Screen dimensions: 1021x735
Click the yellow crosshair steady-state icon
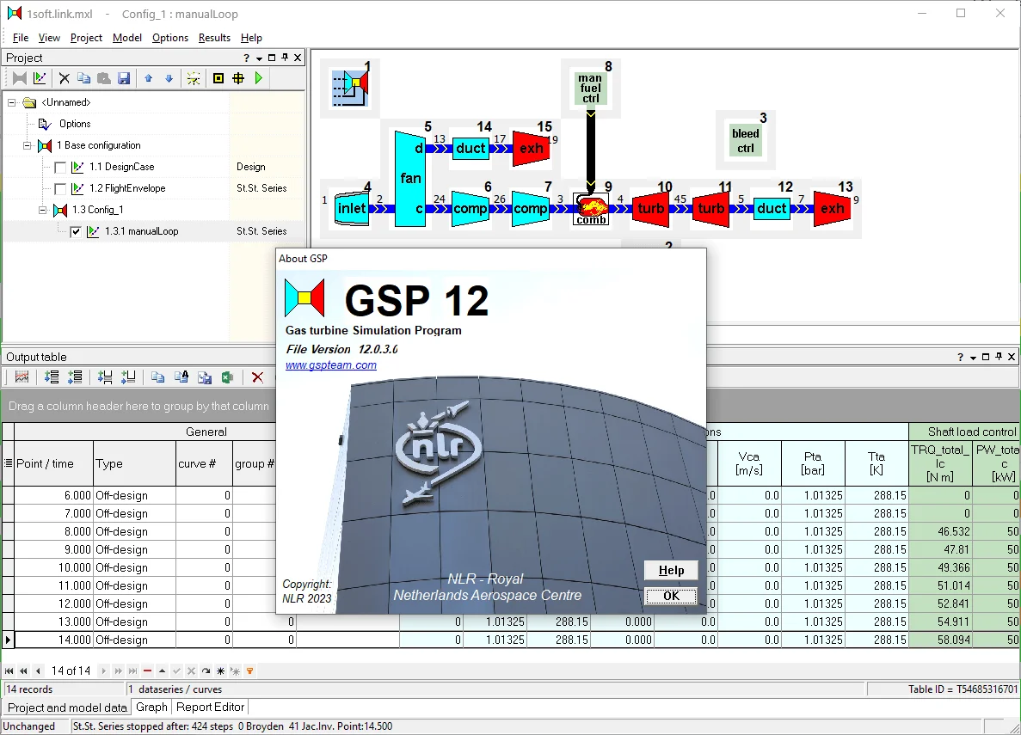click(238, 78)
